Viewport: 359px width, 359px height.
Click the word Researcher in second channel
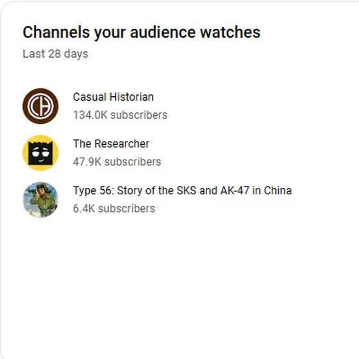click(x=122, y=144)
